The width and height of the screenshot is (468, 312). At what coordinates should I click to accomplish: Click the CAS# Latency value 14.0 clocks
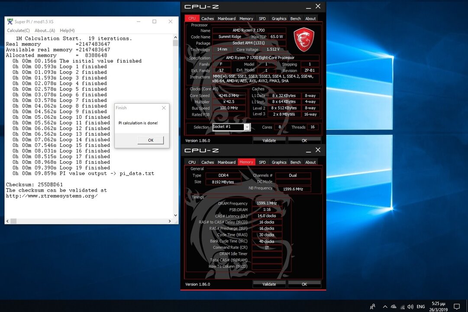click(267, 216)
